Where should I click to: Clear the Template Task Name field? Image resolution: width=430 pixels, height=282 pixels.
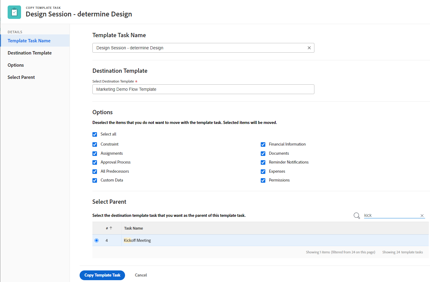click(x=309, y=48)
